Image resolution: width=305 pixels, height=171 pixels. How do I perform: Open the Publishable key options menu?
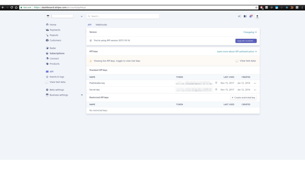[255, 83]
